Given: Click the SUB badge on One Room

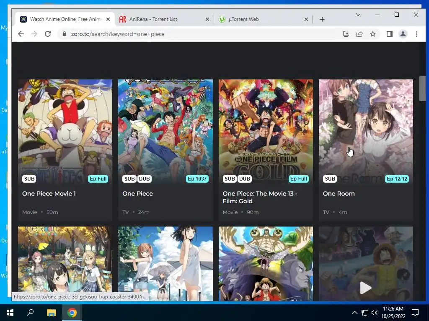Looking at the screenshot, I should [x=330, y=179].
